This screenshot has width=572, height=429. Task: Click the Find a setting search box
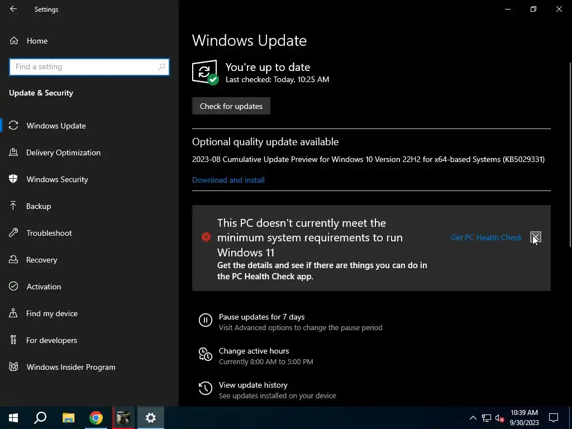[89, 67]
